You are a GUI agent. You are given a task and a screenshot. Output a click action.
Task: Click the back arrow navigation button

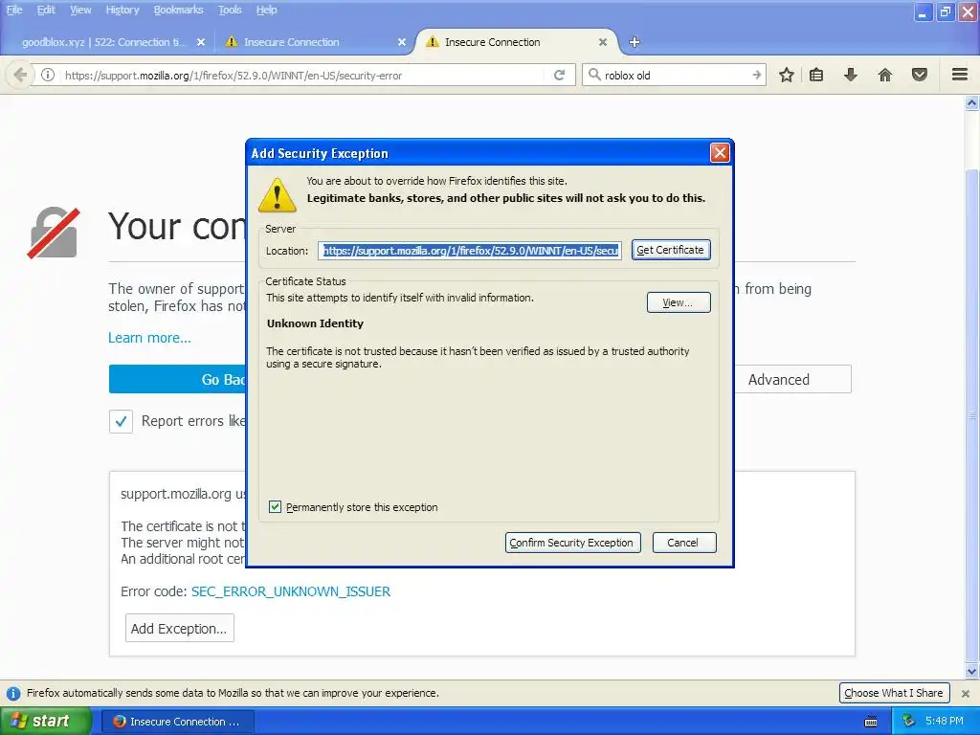click(19, 75)
